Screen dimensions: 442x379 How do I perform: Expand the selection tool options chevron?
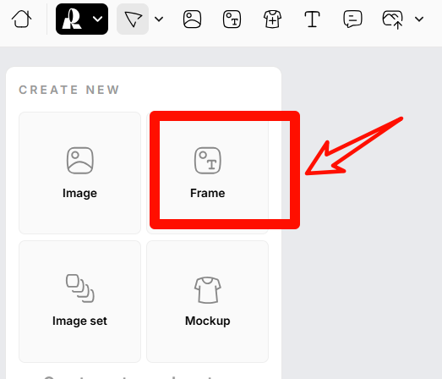159,19
